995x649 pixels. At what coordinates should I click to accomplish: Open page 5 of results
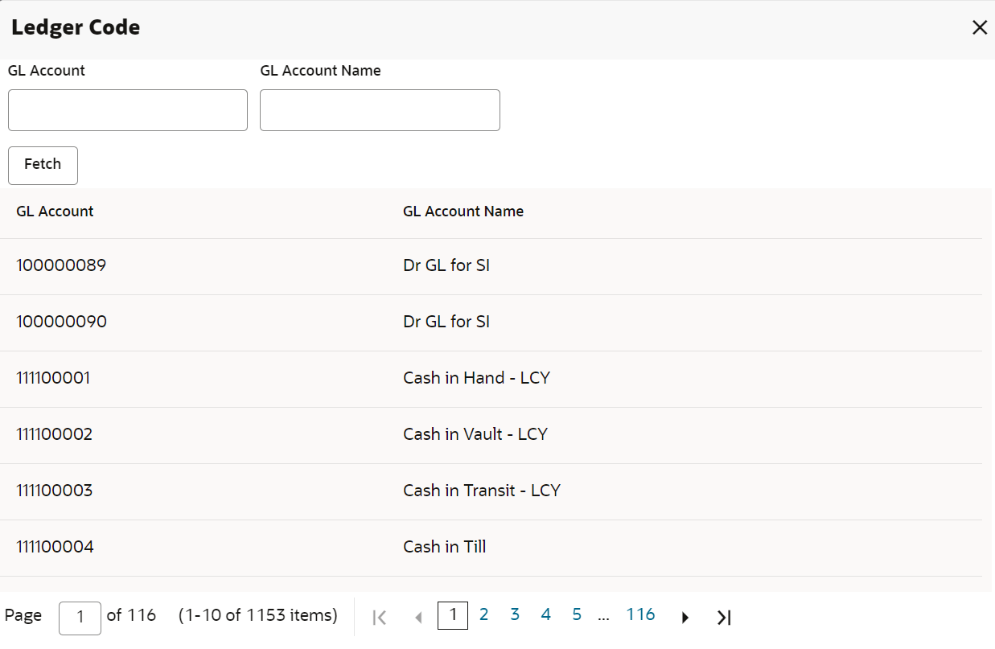click(x=577, y=615)
